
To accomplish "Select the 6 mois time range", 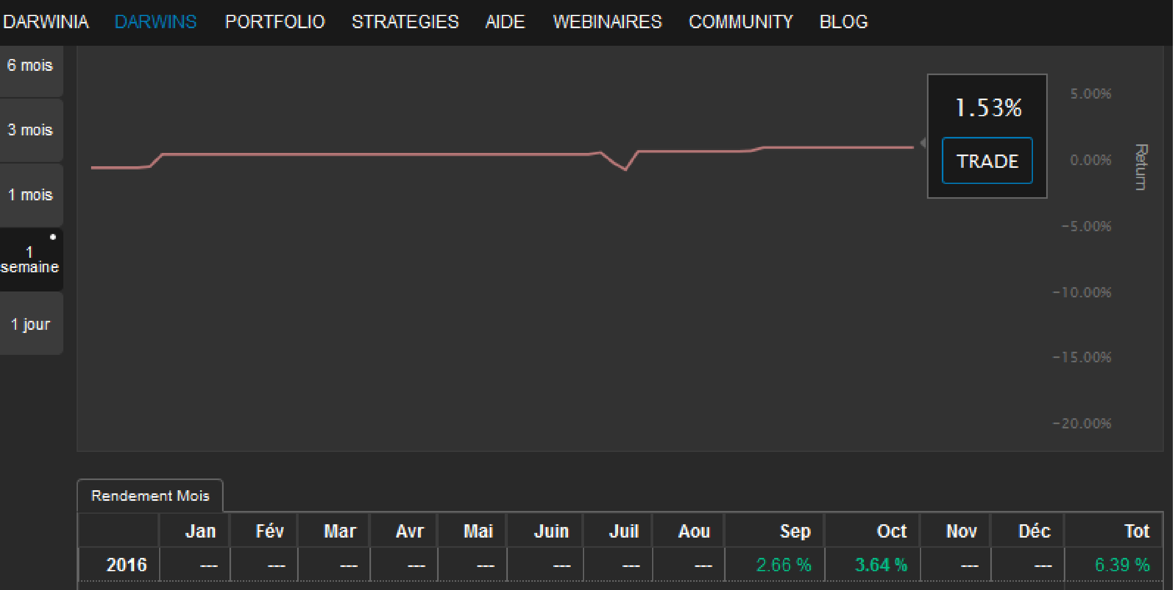I will point(30,66).
